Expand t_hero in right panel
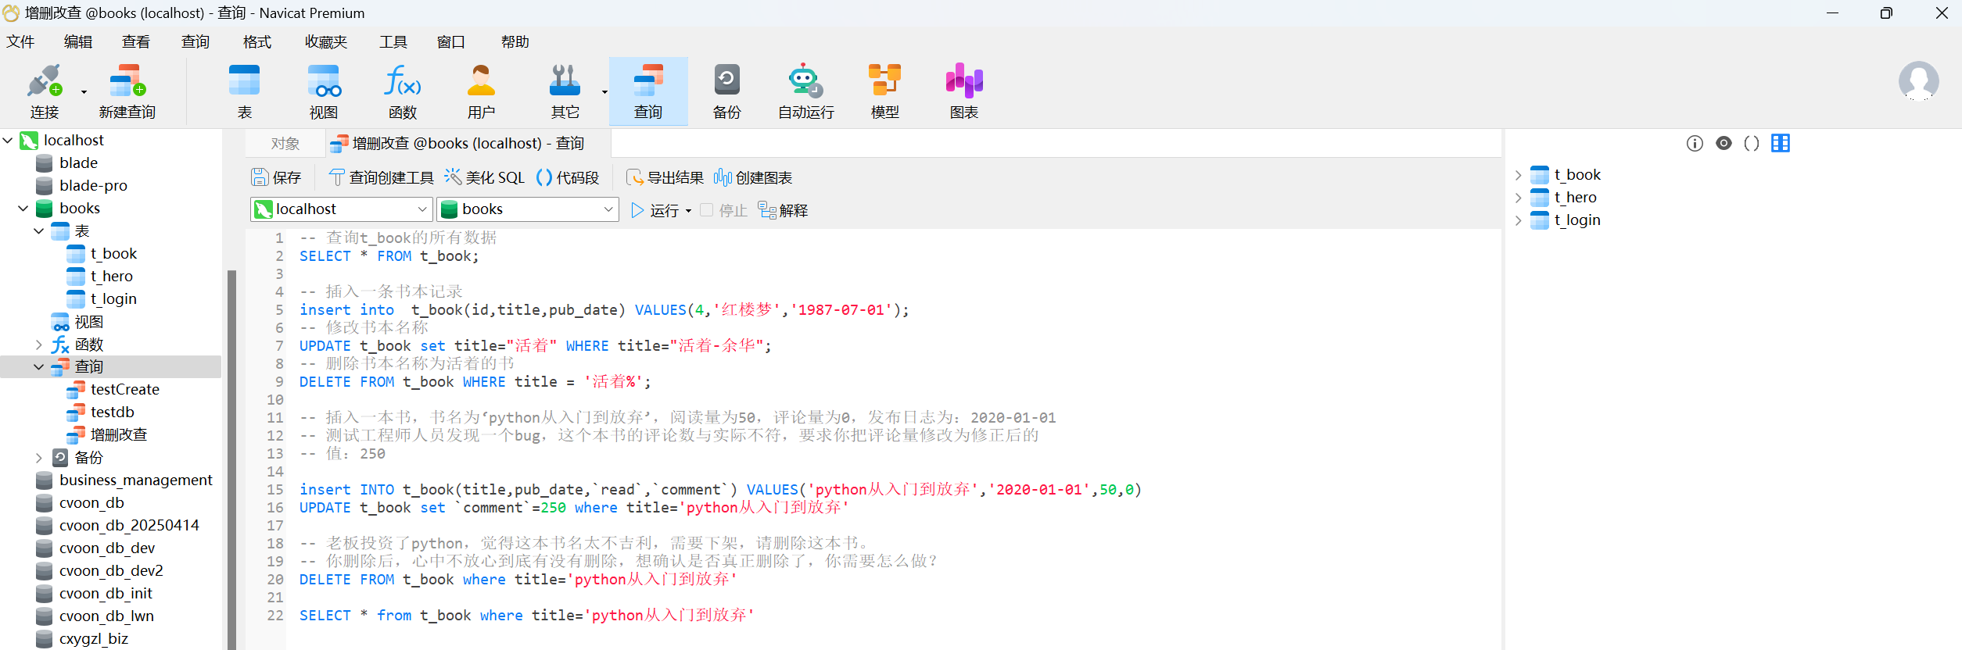 [x=1518, y=198]
